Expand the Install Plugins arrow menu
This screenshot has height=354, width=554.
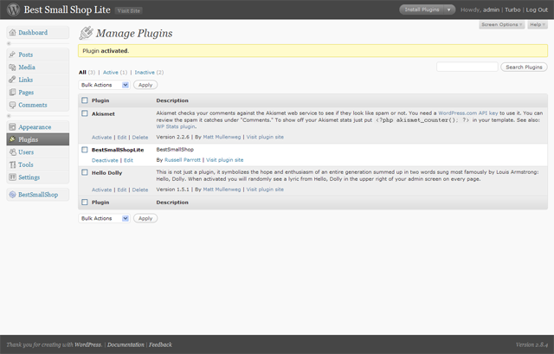coord(449,10)
